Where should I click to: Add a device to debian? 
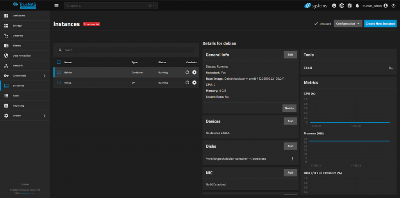point(290,121)
